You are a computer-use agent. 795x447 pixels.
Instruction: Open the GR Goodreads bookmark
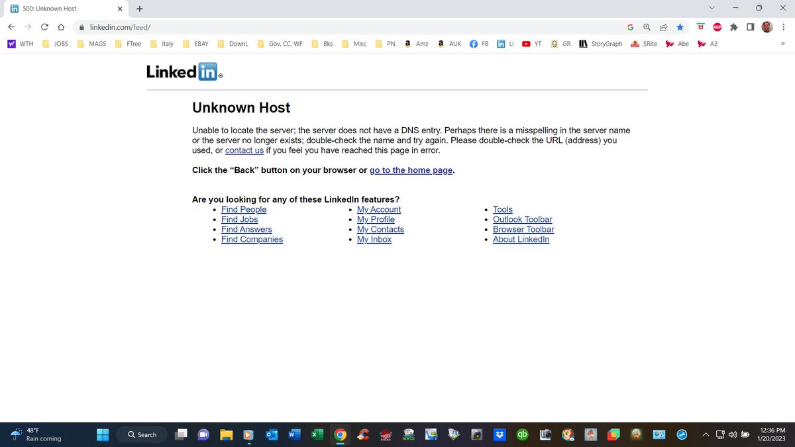[x=560, y=44]
